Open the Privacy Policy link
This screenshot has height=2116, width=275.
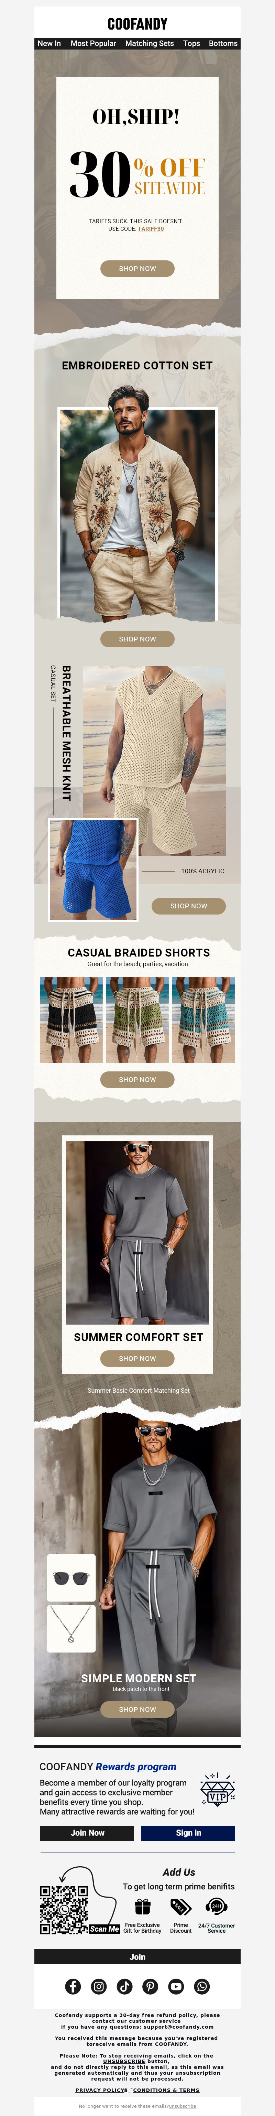pos(101,2090)
